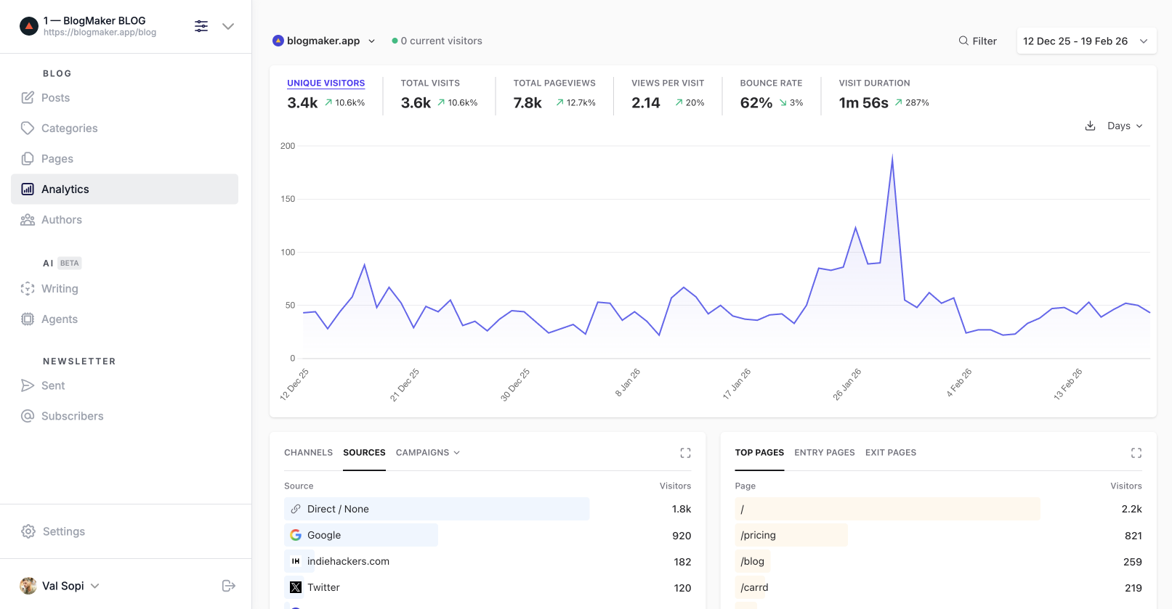Switch to the Channels tab

308,453
